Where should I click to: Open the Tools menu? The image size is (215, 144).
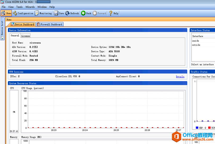[19, 7]
